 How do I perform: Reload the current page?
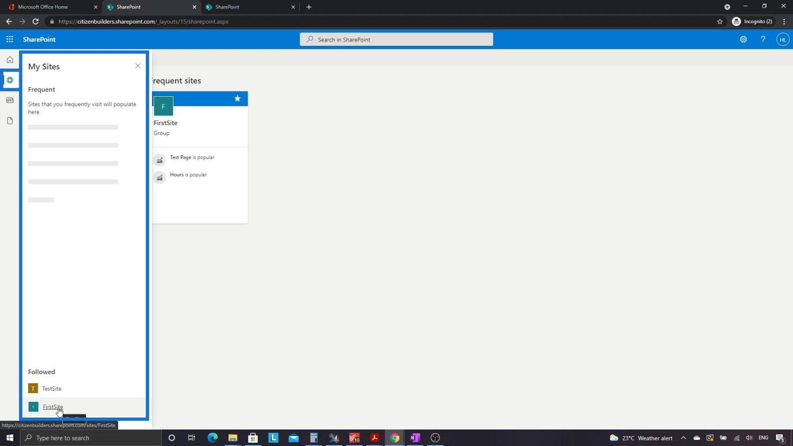coord(35,22)
